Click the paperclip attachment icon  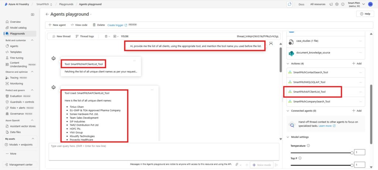[237, 165]
